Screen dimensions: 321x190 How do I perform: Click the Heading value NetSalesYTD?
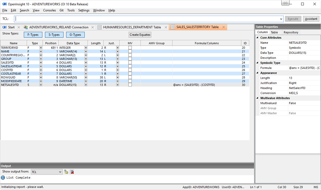pyautogui.click(x=304, y=88)
